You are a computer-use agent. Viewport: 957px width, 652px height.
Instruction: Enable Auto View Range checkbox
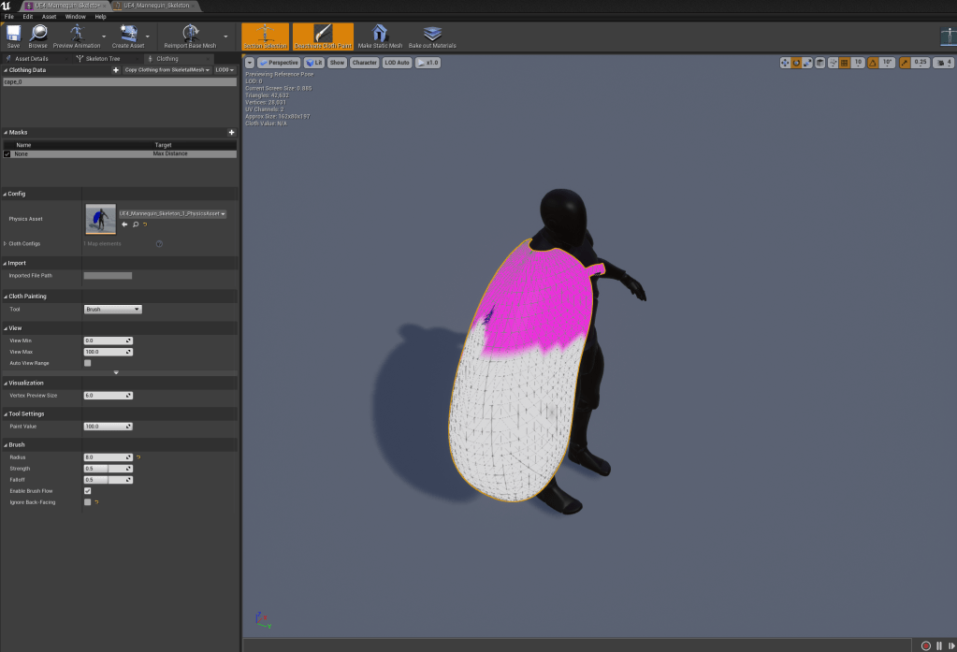click(x=88, y=363)
